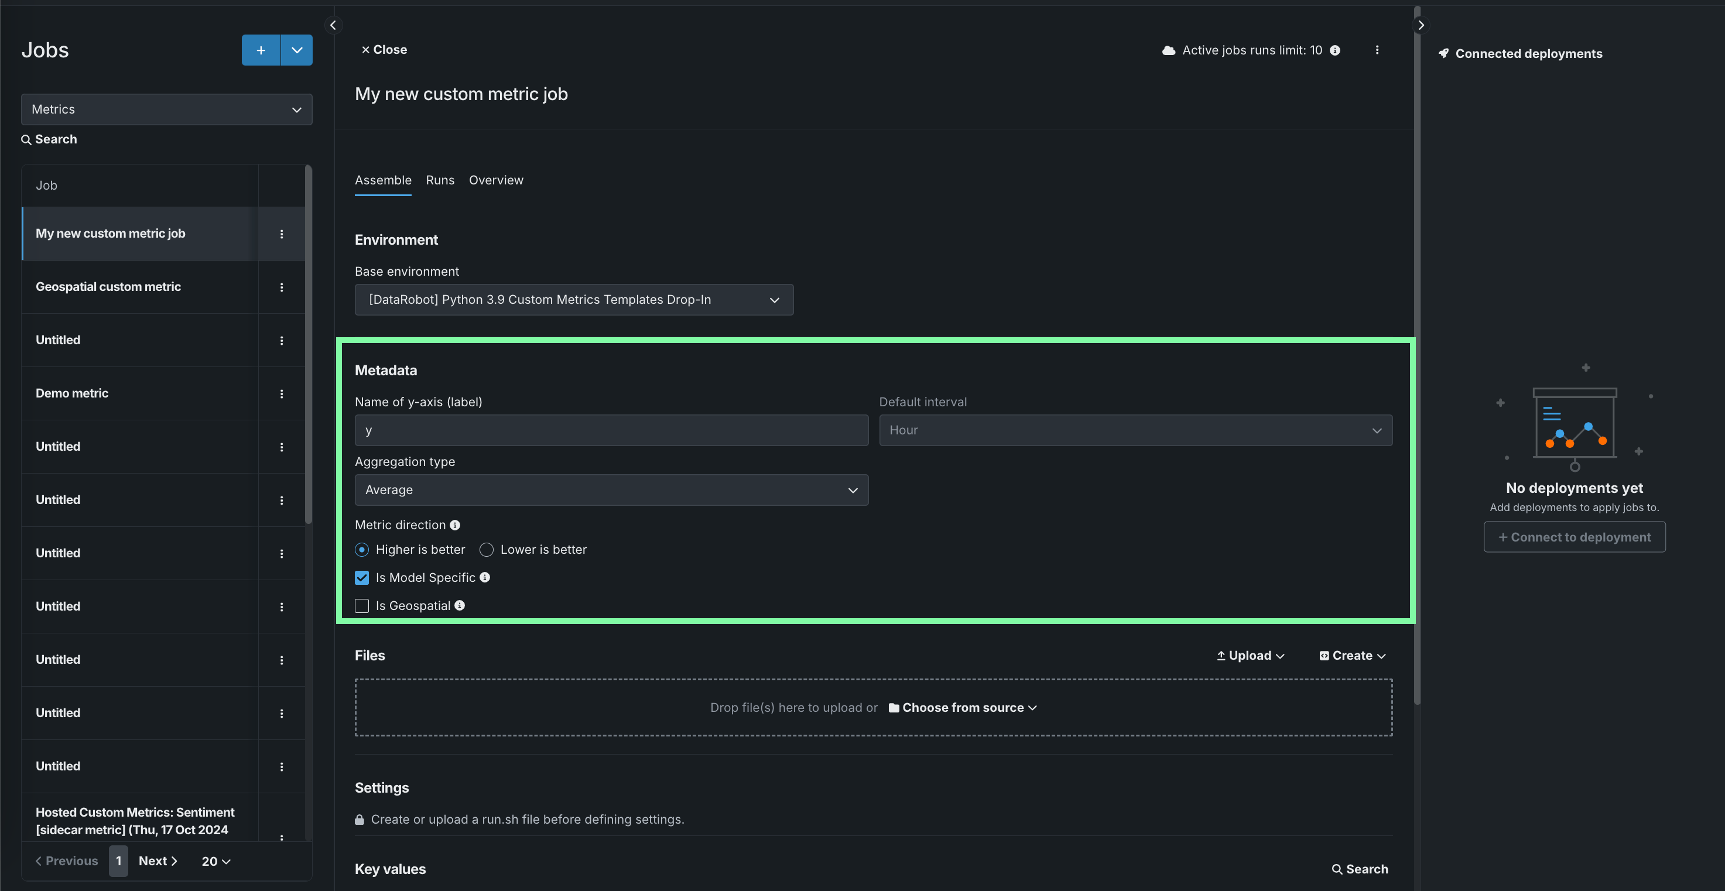The image size is (1725, 891).
Task: Click info icon beside Is Model Specific
Action: pyautogui.click(x=485, y=578)
